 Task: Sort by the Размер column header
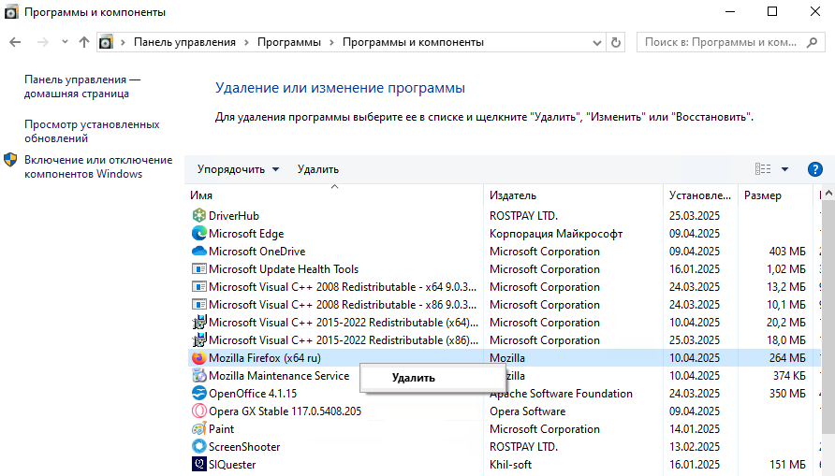775,195
